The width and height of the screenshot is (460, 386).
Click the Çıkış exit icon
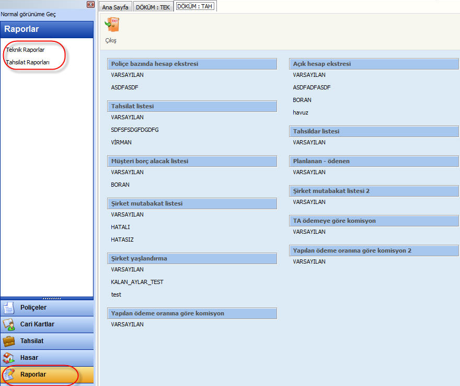coord(111,26)
